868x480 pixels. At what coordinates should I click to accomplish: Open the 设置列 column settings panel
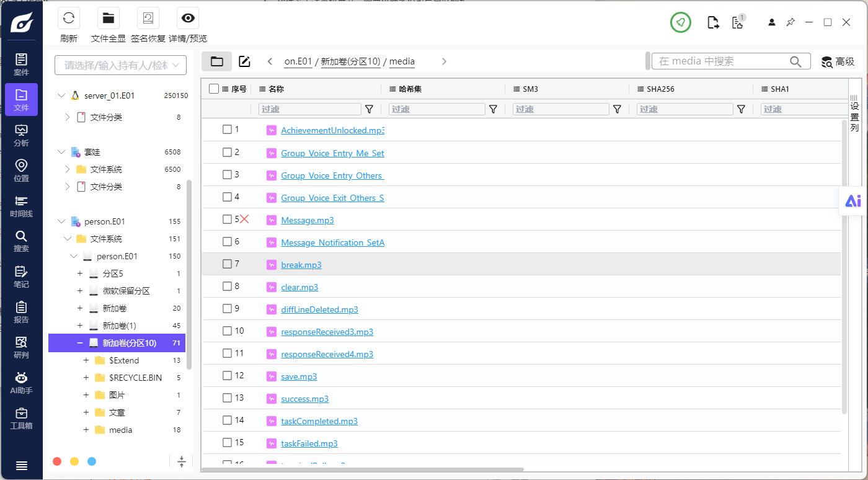(854, 113)
